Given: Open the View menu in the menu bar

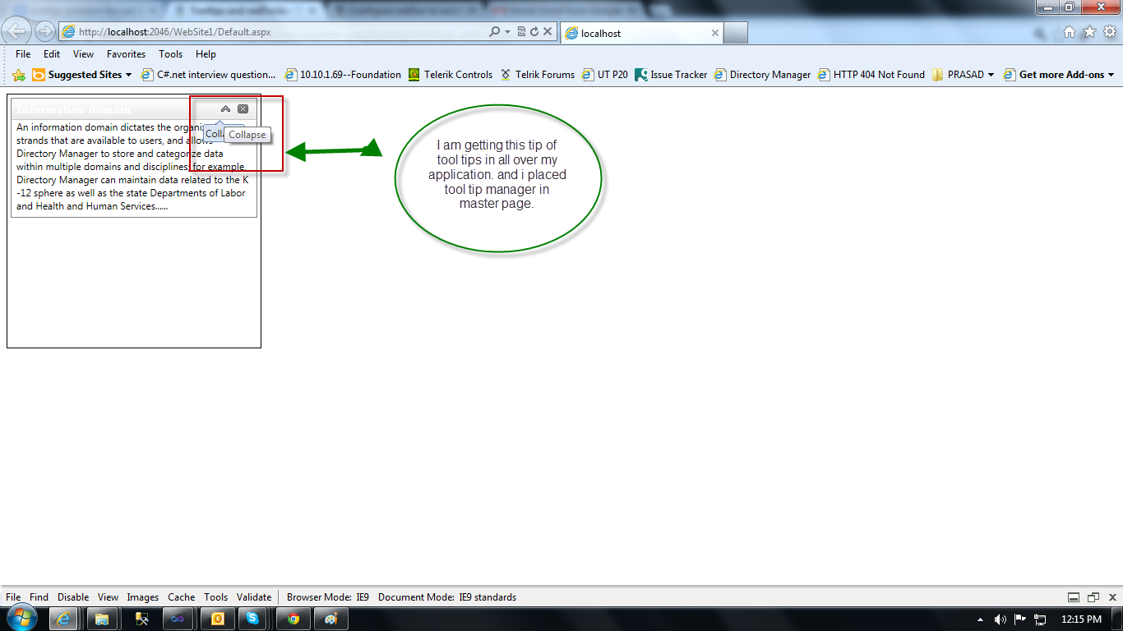Looking at the screenshot, I should click(x=83, y=54).
